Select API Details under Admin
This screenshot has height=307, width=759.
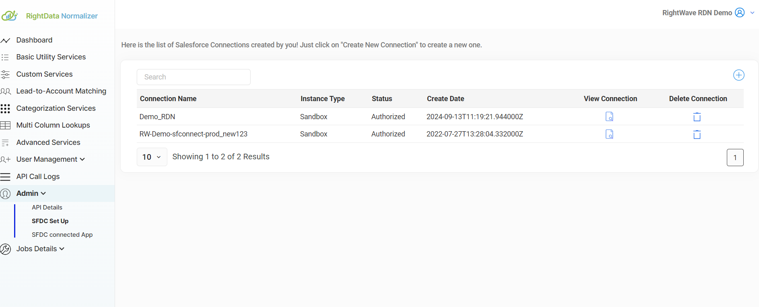click(x=47, y=207)
